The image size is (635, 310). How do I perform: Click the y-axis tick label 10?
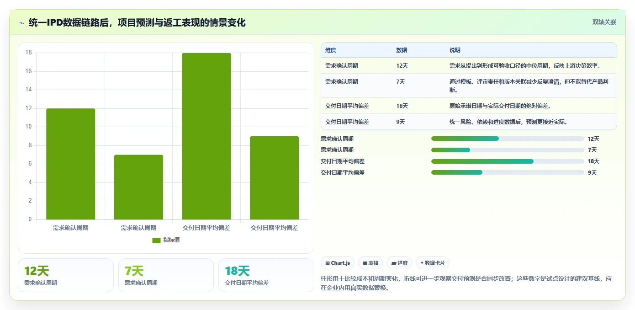[28, 127]
